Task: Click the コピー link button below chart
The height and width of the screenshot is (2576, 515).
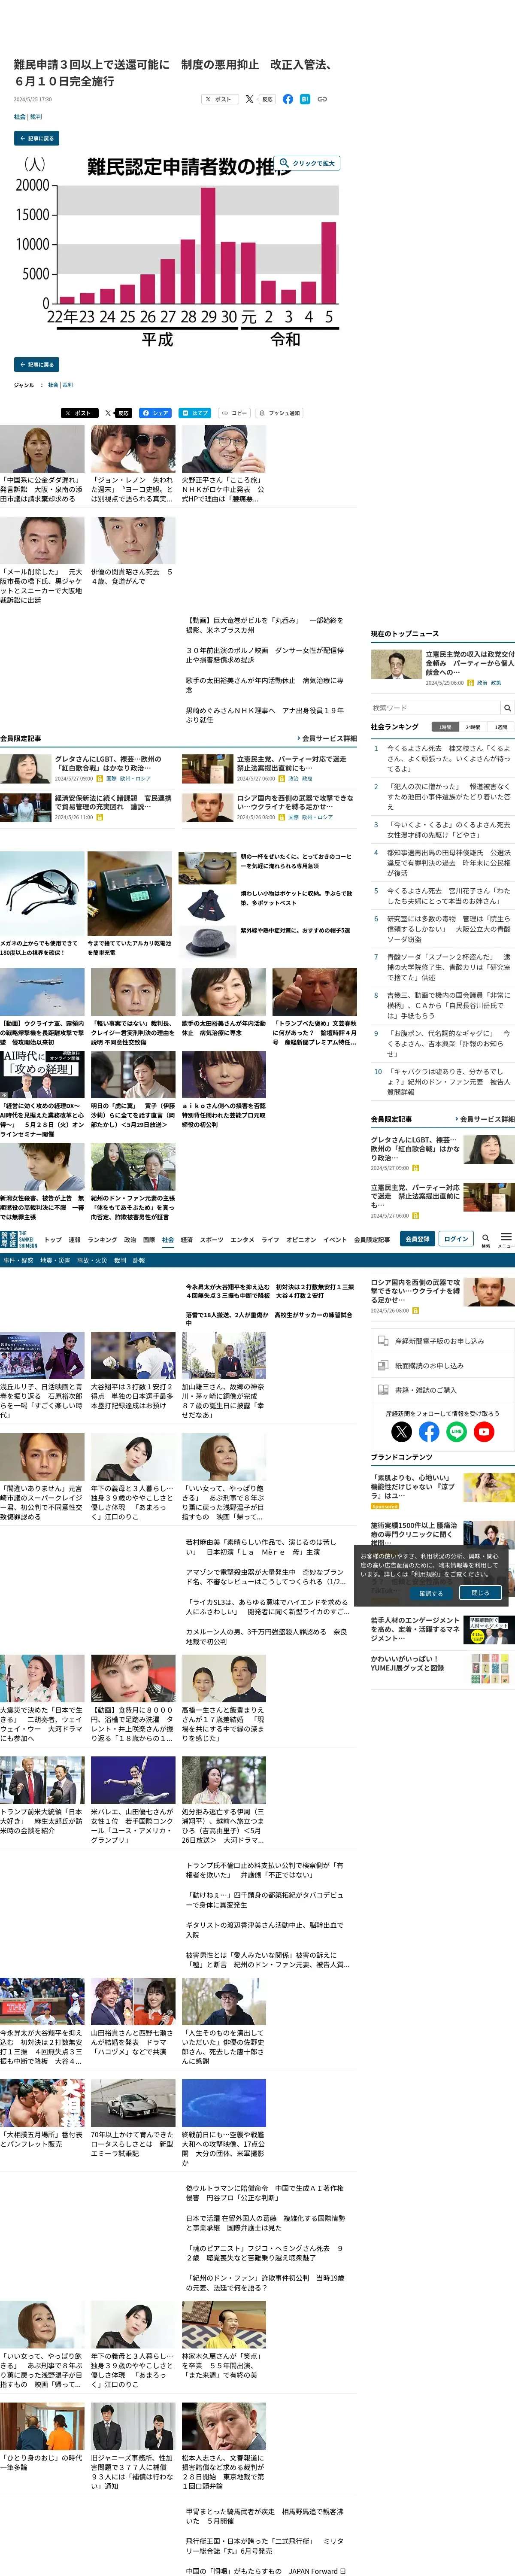Action: tap(234, 412)
